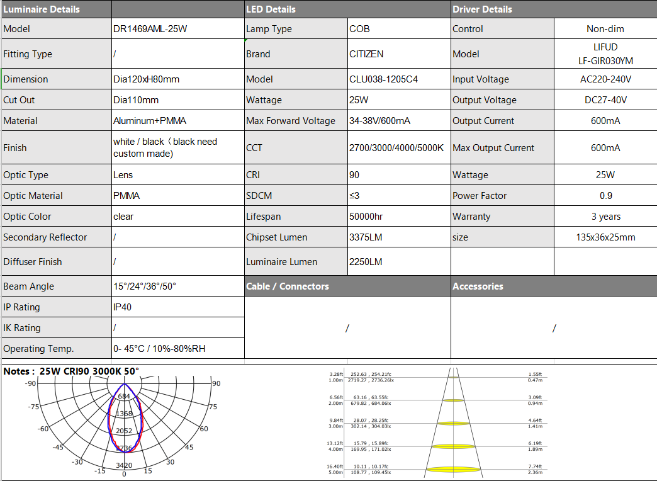Click the DR1469AML-25W model cell

coord(178,28)
